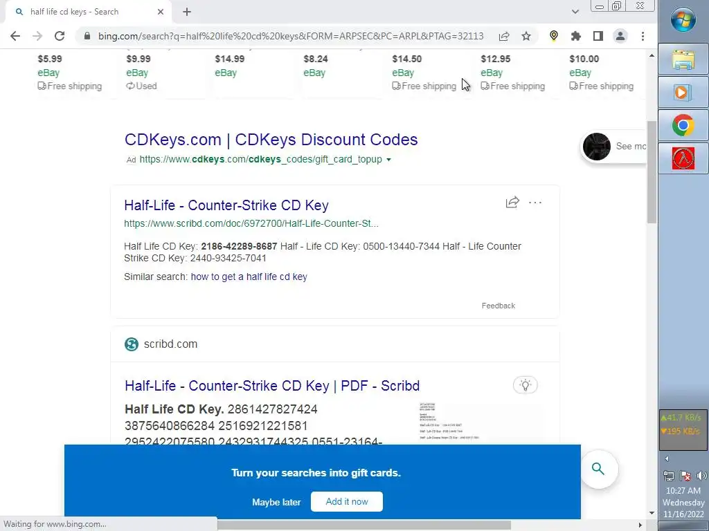Click the Scribd site logo icon
Image resolution: width=709 pixels, height=531 pixels.
[131, 344]
